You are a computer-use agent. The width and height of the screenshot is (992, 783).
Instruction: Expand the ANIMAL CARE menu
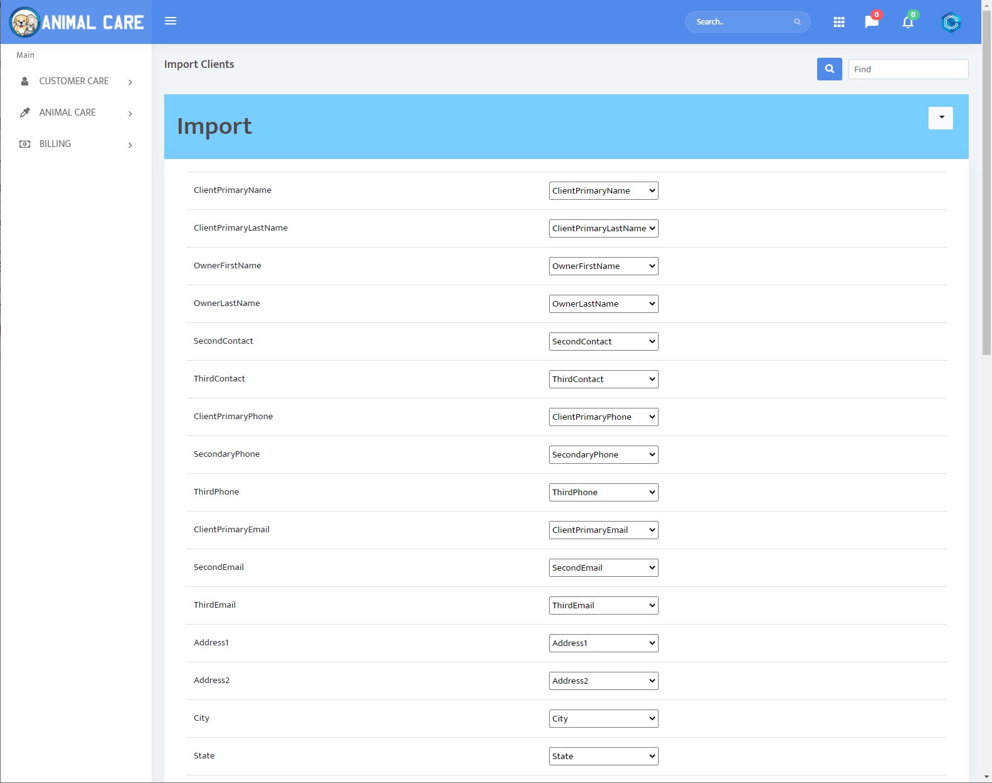coord(75,112)
